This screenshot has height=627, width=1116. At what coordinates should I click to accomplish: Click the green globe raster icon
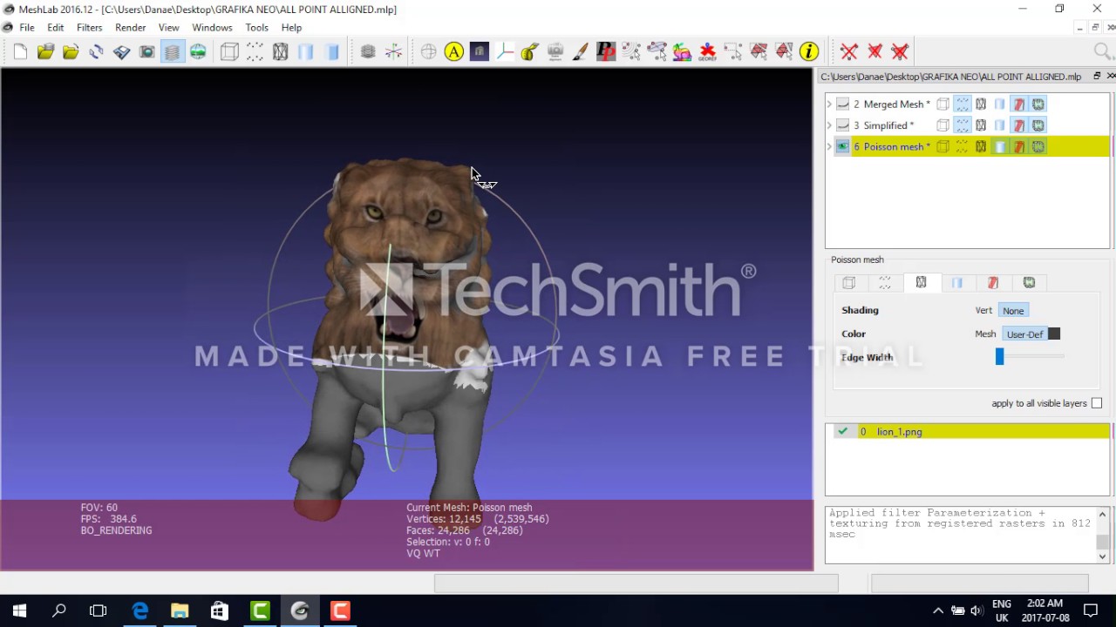pos(198,52)
